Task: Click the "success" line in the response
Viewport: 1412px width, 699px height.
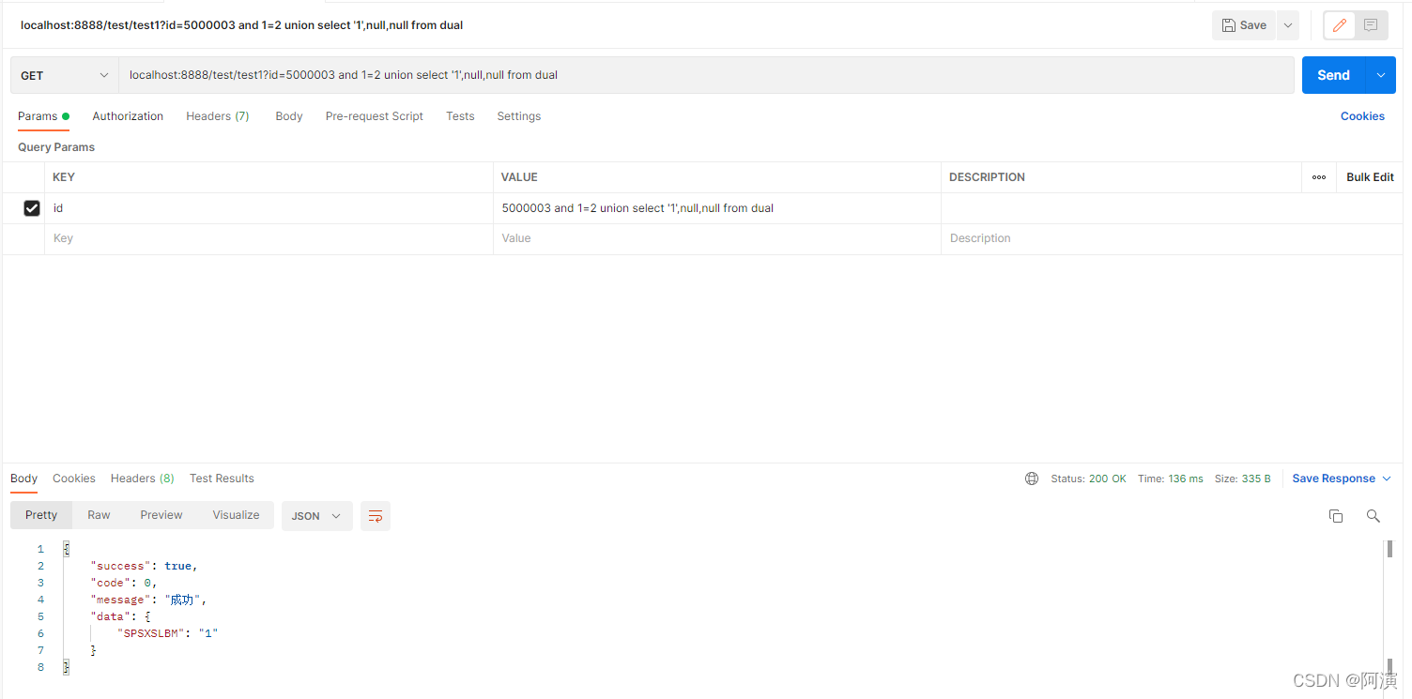Action: [145, 566]
